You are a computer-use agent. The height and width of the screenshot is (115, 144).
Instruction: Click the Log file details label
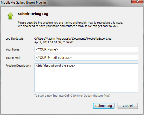pos(15,39)
